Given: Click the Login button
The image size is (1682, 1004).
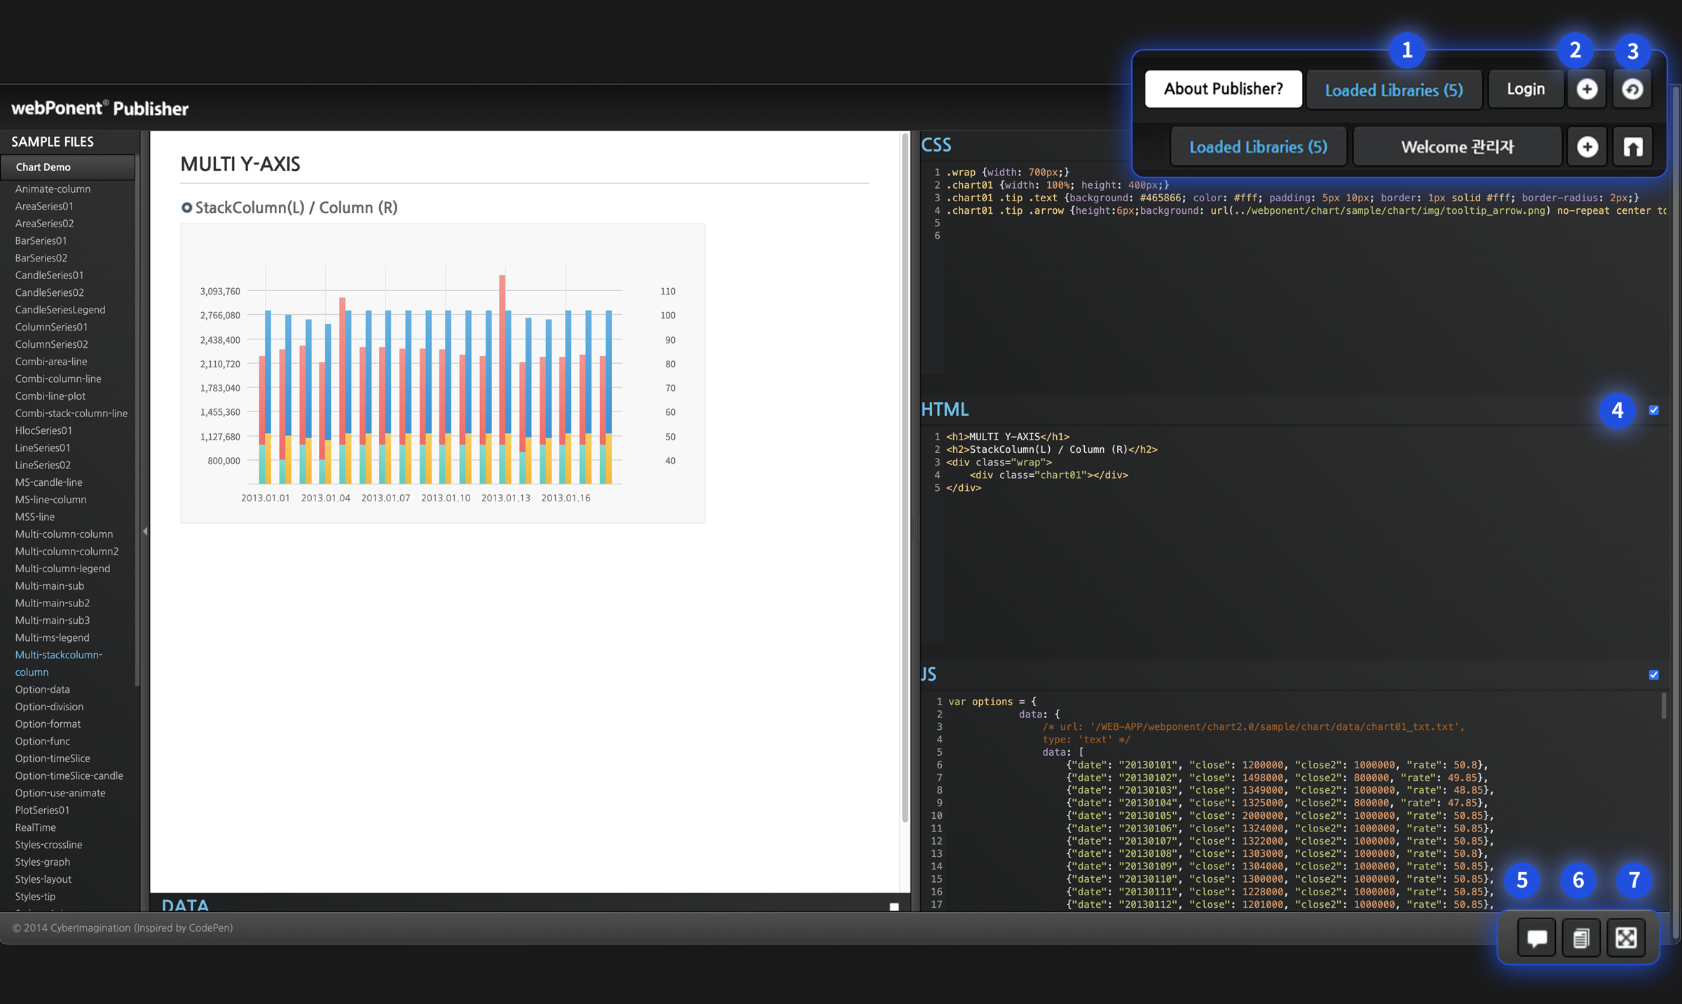Looking at the screenshot, I should pyautogui.click(x=1526, y=89).
